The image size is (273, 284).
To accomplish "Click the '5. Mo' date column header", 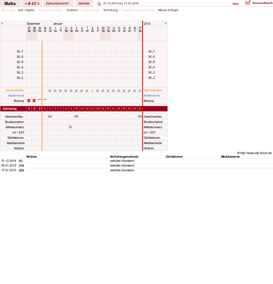I will click(x=77, y=29).
